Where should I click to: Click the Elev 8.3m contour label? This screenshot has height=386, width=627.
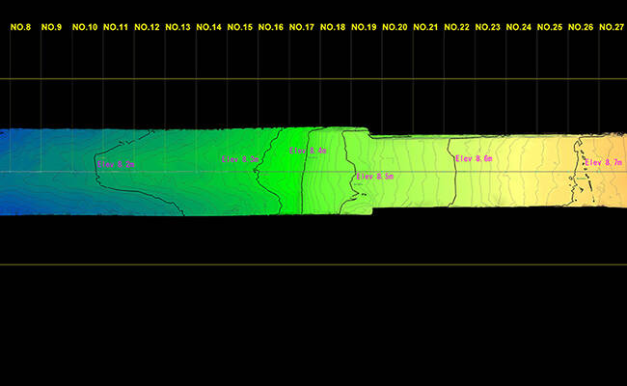(x=240, y=158)
